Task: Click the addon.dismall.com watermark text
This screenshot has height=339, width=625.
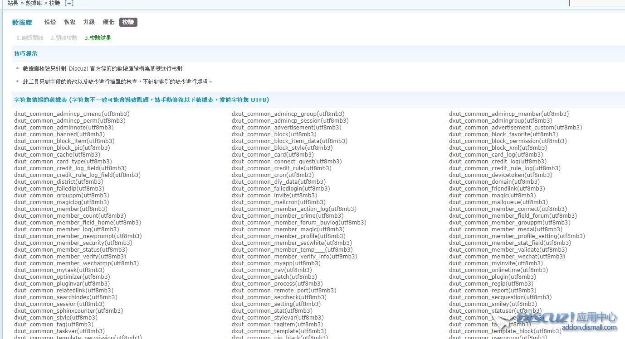Action: click(589, 328)
